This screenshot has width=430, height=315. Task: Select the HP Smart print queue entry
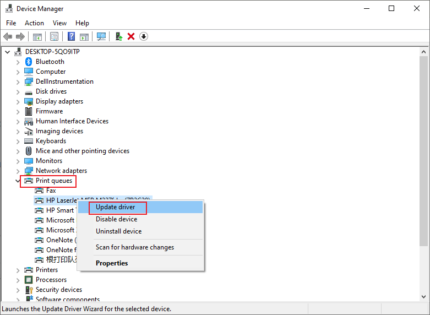(x=60, y=210)
